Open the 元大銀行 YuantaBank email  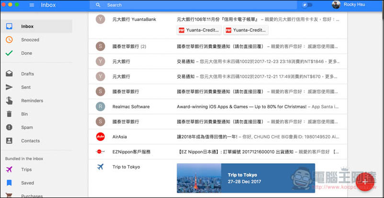[134, 20]
